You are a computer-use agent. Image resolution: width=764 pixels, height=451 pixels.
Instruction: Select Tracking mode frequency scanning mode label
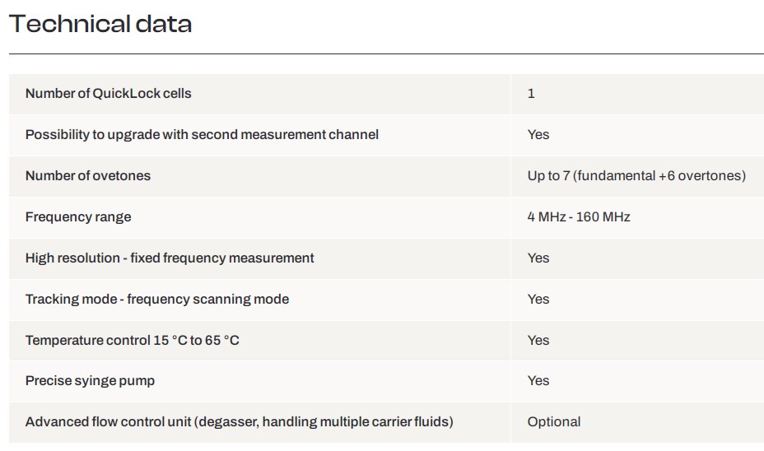(x=157, y=299)
